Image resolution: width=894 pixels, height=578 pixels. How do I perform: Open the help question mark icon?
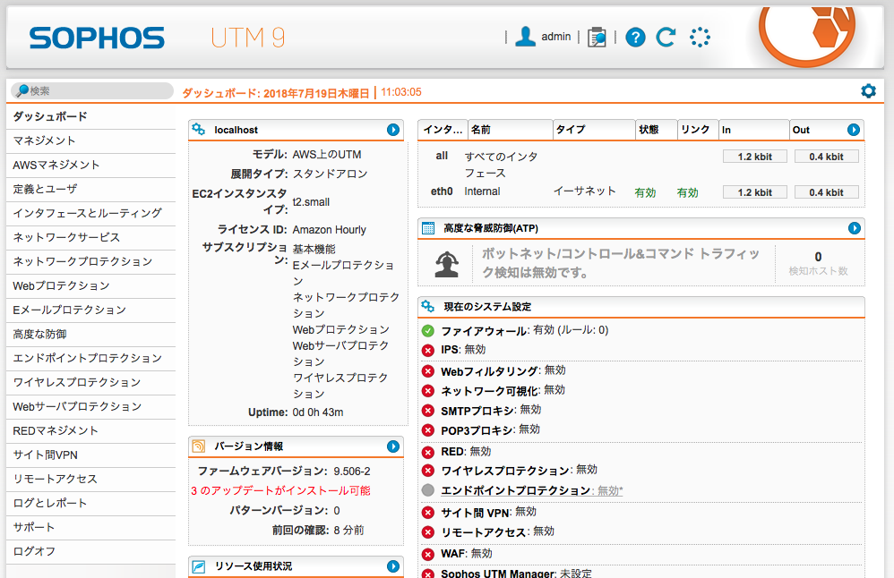[635, 38]
